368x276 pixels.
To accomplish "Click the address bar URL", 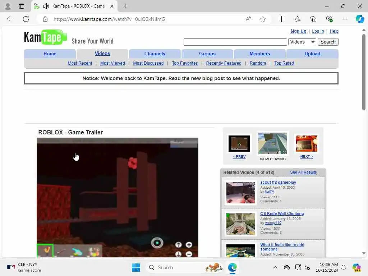I will (109, 19).
